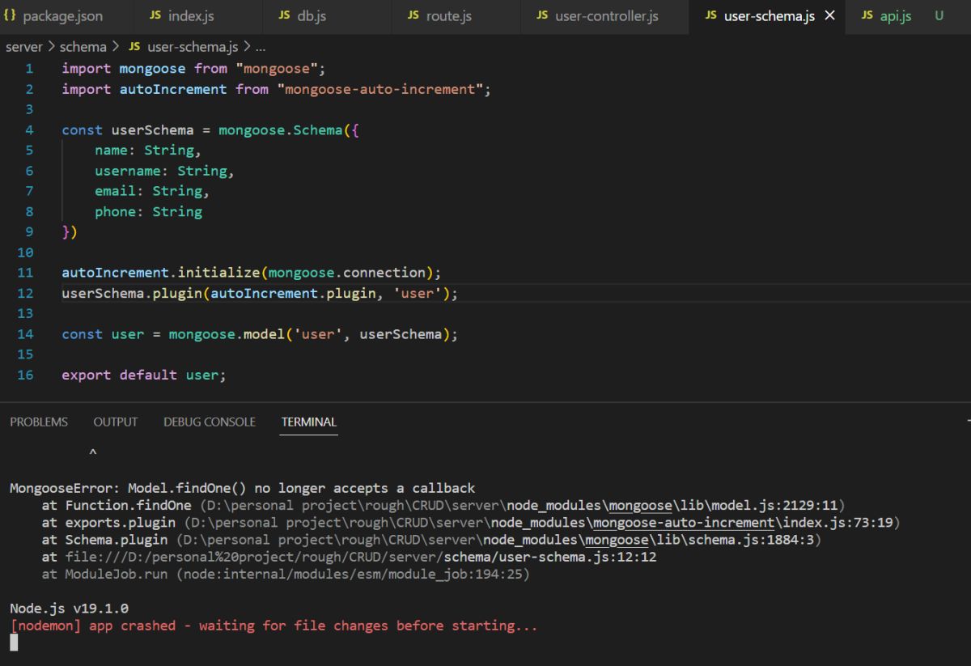
Task: Click the JS icon on user-controller.js tab
Action: [x=542, y=16]
